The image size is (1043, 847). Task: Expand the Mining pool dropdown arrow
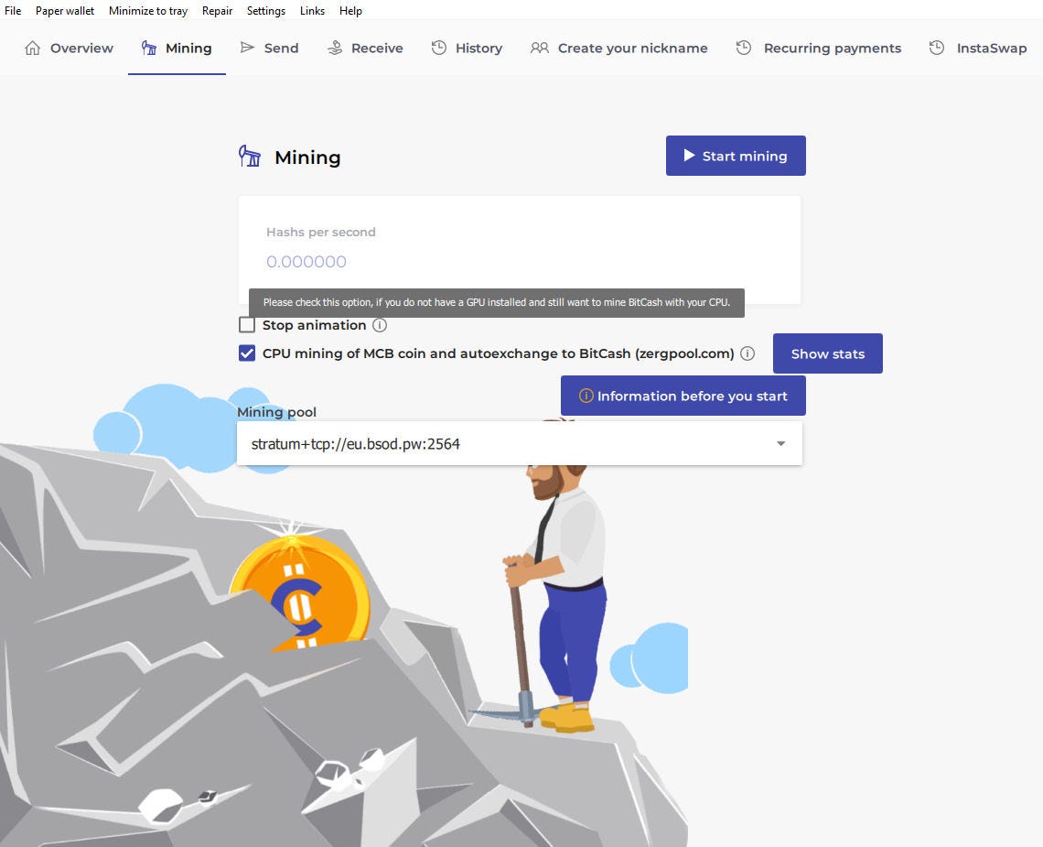point(781,443)
